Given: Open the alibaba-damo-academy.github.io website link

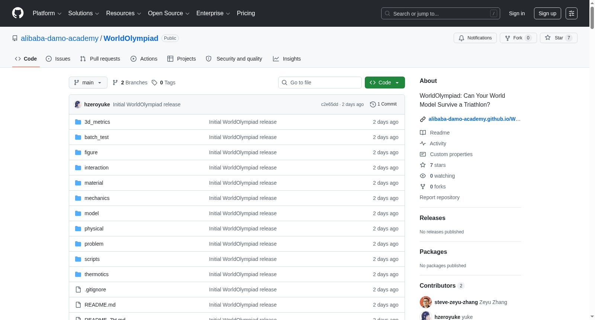Looking at the screenshot, I should point(475,119).
